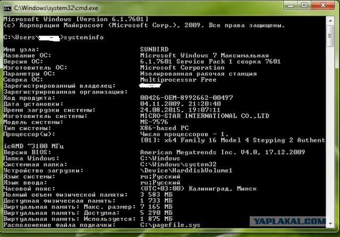The height and width of the screenshot is (237, 340).
Task: Click the path C:\Windows\system32 in the output
Action: coord(178,164)
